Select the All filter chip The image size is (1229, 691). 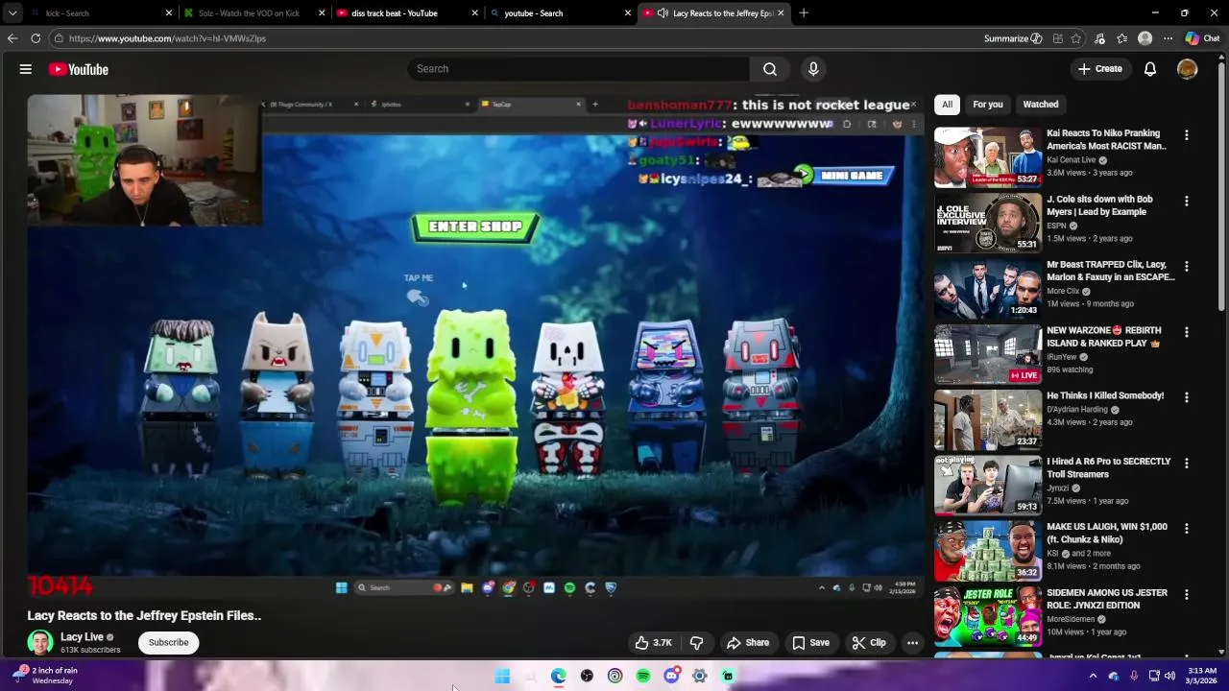[947, 105]
